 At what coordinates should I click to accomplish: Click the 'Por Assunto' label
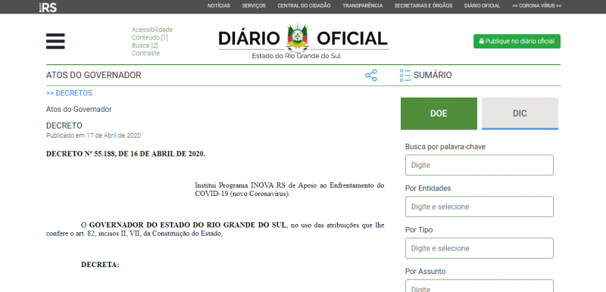click(426, 272)
